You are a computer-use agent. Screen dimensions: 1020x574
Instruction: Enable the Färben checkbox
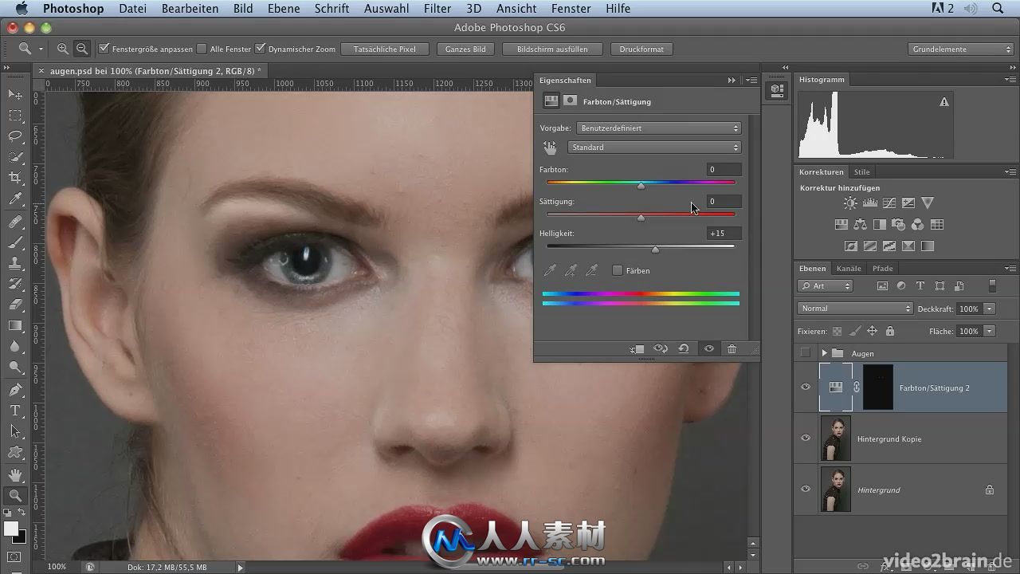coord(618,270)
